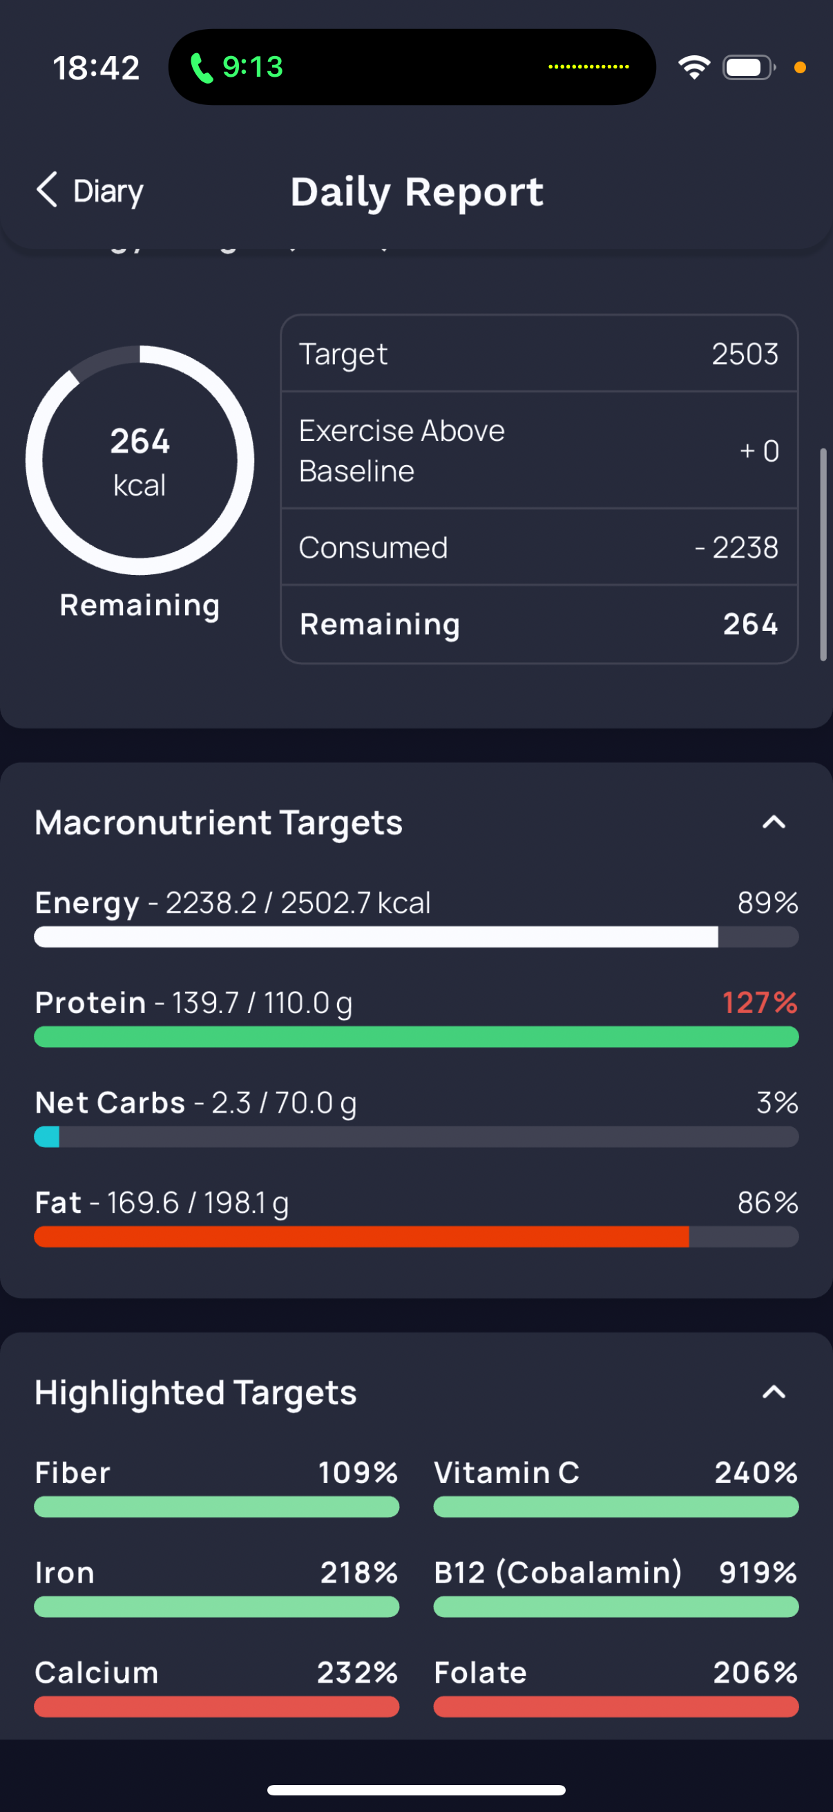The width and height of the screenshot is (833, 1812).
Task: Tap the orange microphone indicator dot
Action: 799,68
